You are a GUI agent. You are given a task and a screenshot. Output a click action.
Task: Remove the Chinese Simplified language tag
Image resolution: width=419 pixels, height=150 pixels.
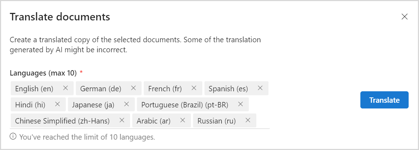(122, 120)
